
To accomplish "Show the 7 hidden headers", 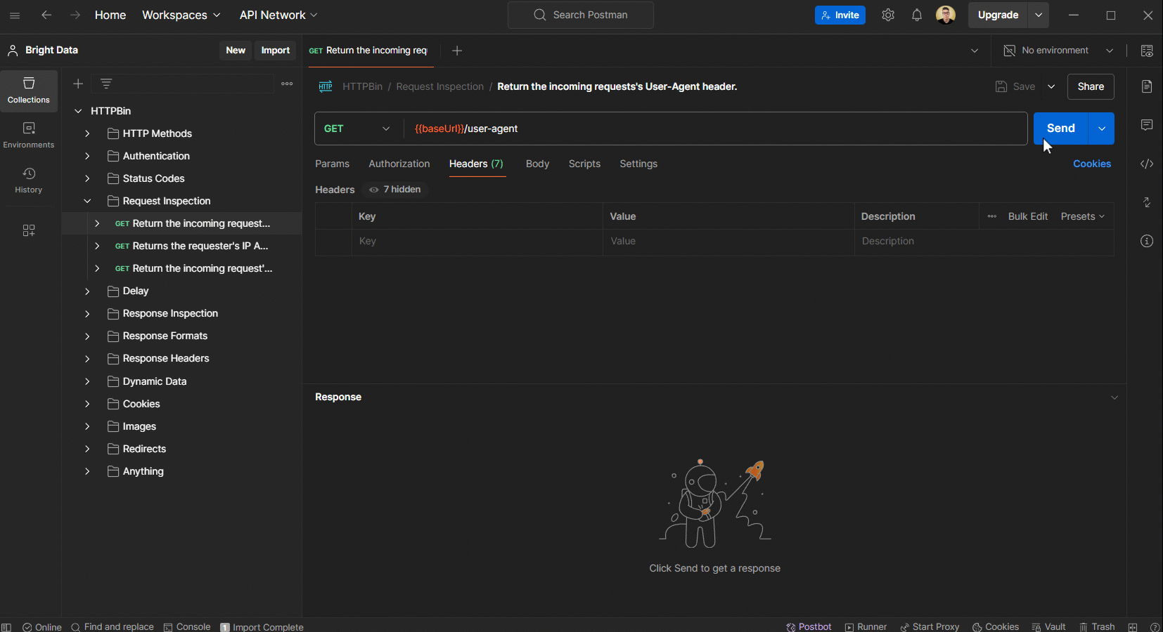I will click(x=394, y=190).
